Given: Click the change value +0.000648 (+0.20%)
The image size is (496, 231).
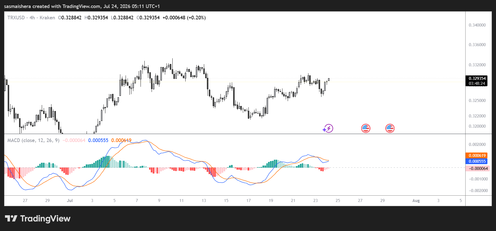Looking at the screenshot, I should click(184, 18).
